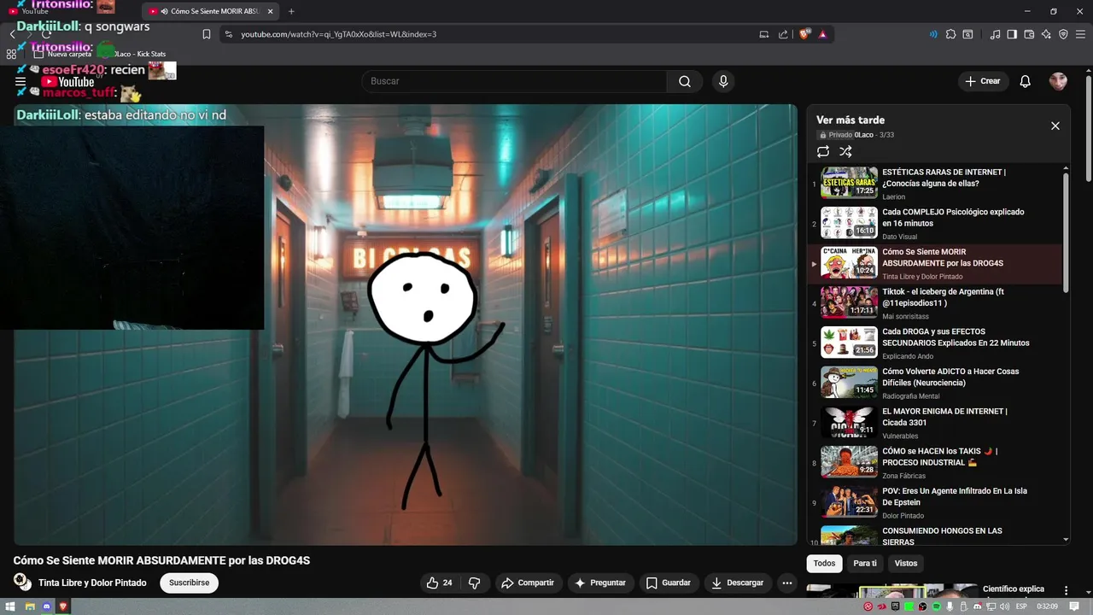Toggle playlist loop icon
Image resolution: width=1093 pixels, height=615 pixels.
[x=823, y=151]
